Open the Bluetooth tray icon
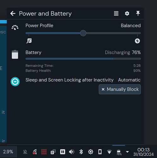Image resolution: width=157 pixels, height=158 pixels. (81, 152)
